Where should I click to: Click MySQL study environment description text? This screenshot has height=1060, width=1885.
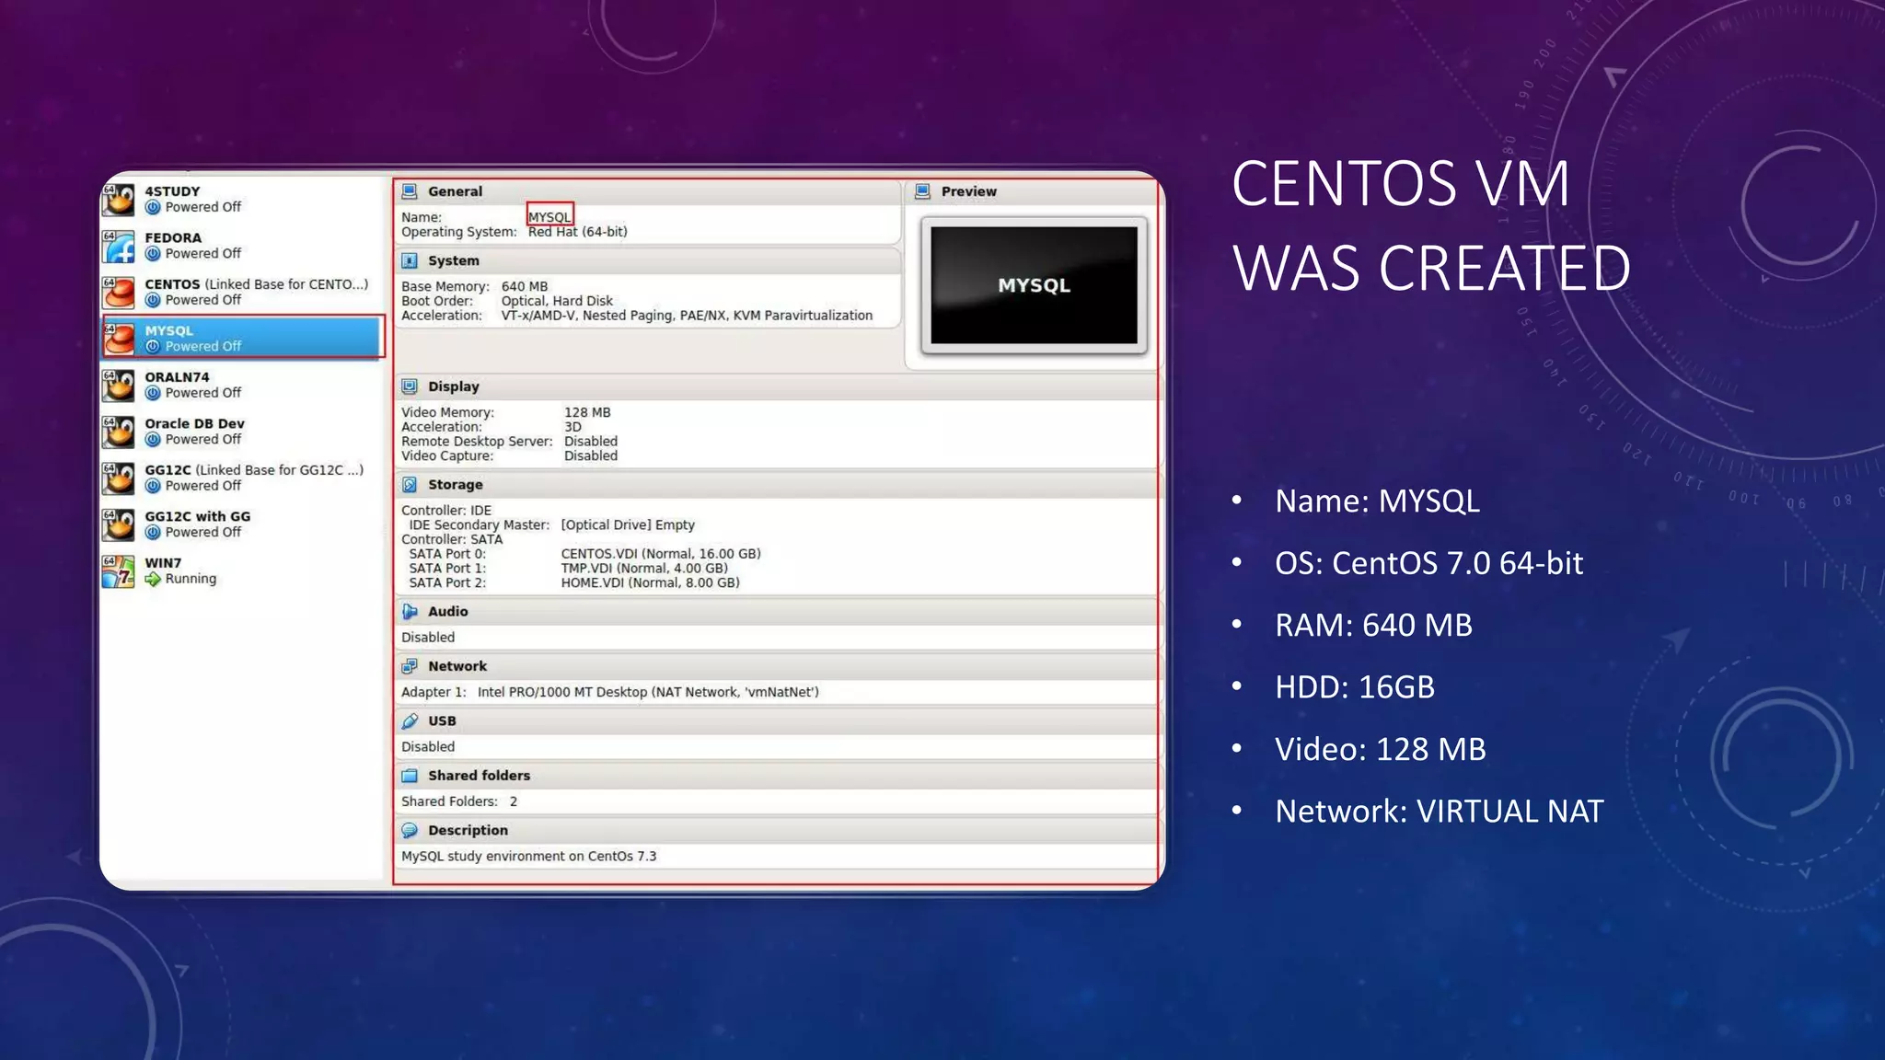click(529, 856)
